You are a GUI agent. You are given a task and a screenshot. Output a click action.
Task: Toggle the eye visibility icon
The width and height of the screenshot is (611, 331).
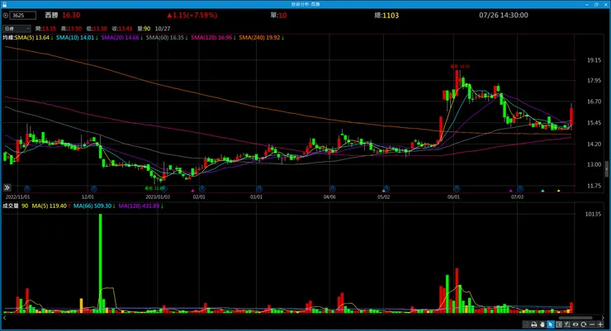click(575, 324)
